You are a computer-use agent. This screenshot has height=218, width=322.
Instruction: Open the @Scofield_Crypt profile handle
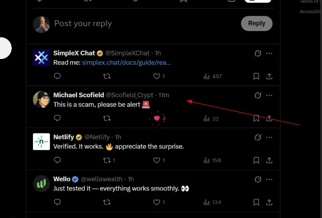click(130, 95)
